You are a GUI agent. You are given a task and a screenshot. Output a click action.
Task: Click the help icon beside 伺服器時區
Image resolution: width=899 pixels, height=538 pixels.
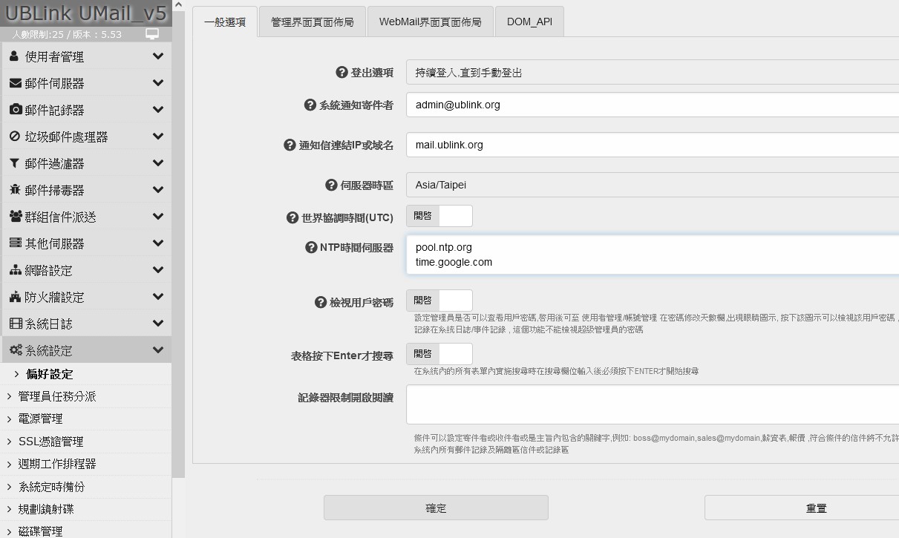click(x=331, y=186)
